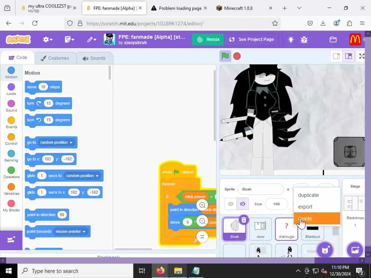The height and width of the screenshot is (278, 371).
Task: Select the Blackout sprite thumbnail
Action: [313, 232]
